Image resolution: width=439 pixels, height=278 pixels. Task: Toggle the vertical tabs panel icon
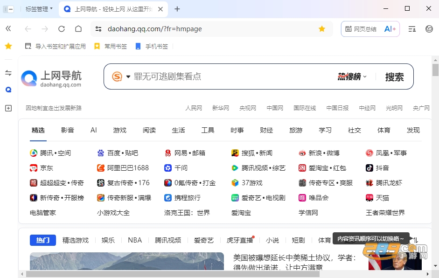tap(8, 9)
